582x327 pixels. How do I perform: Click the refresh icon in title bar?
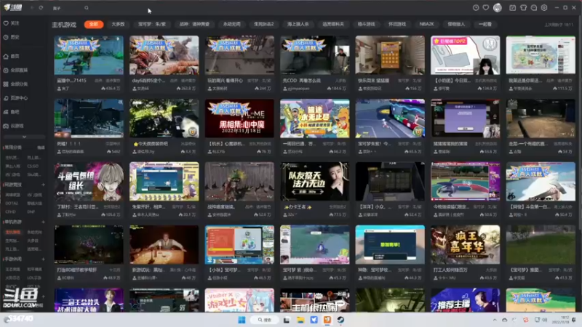coord(41,8)
